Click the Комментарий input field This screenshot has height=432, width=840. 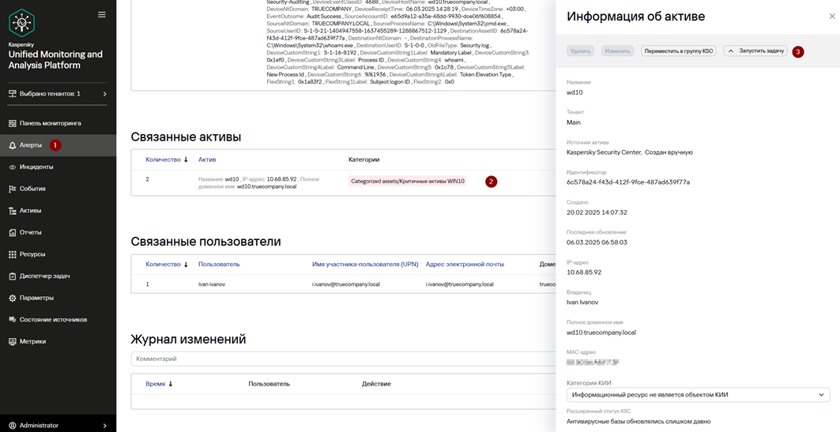(x=343, y=359)
